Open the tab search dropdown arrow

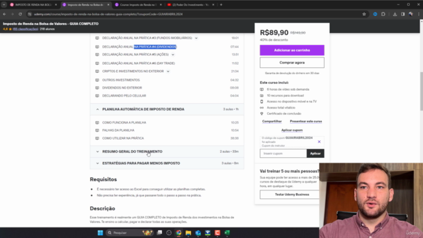coord(4,5)
